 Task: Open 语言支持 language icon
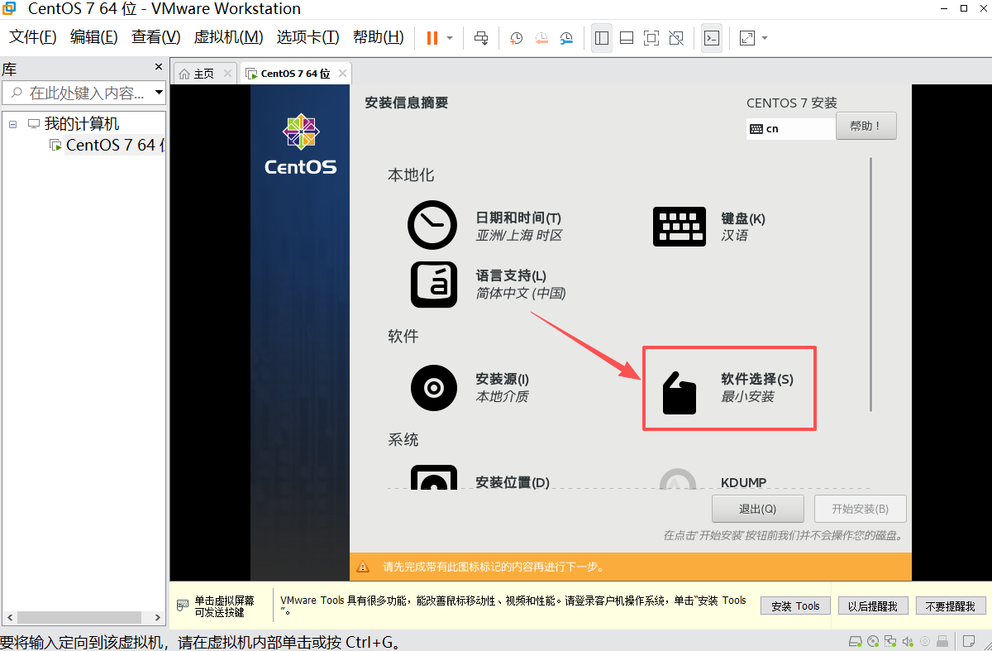433,284
